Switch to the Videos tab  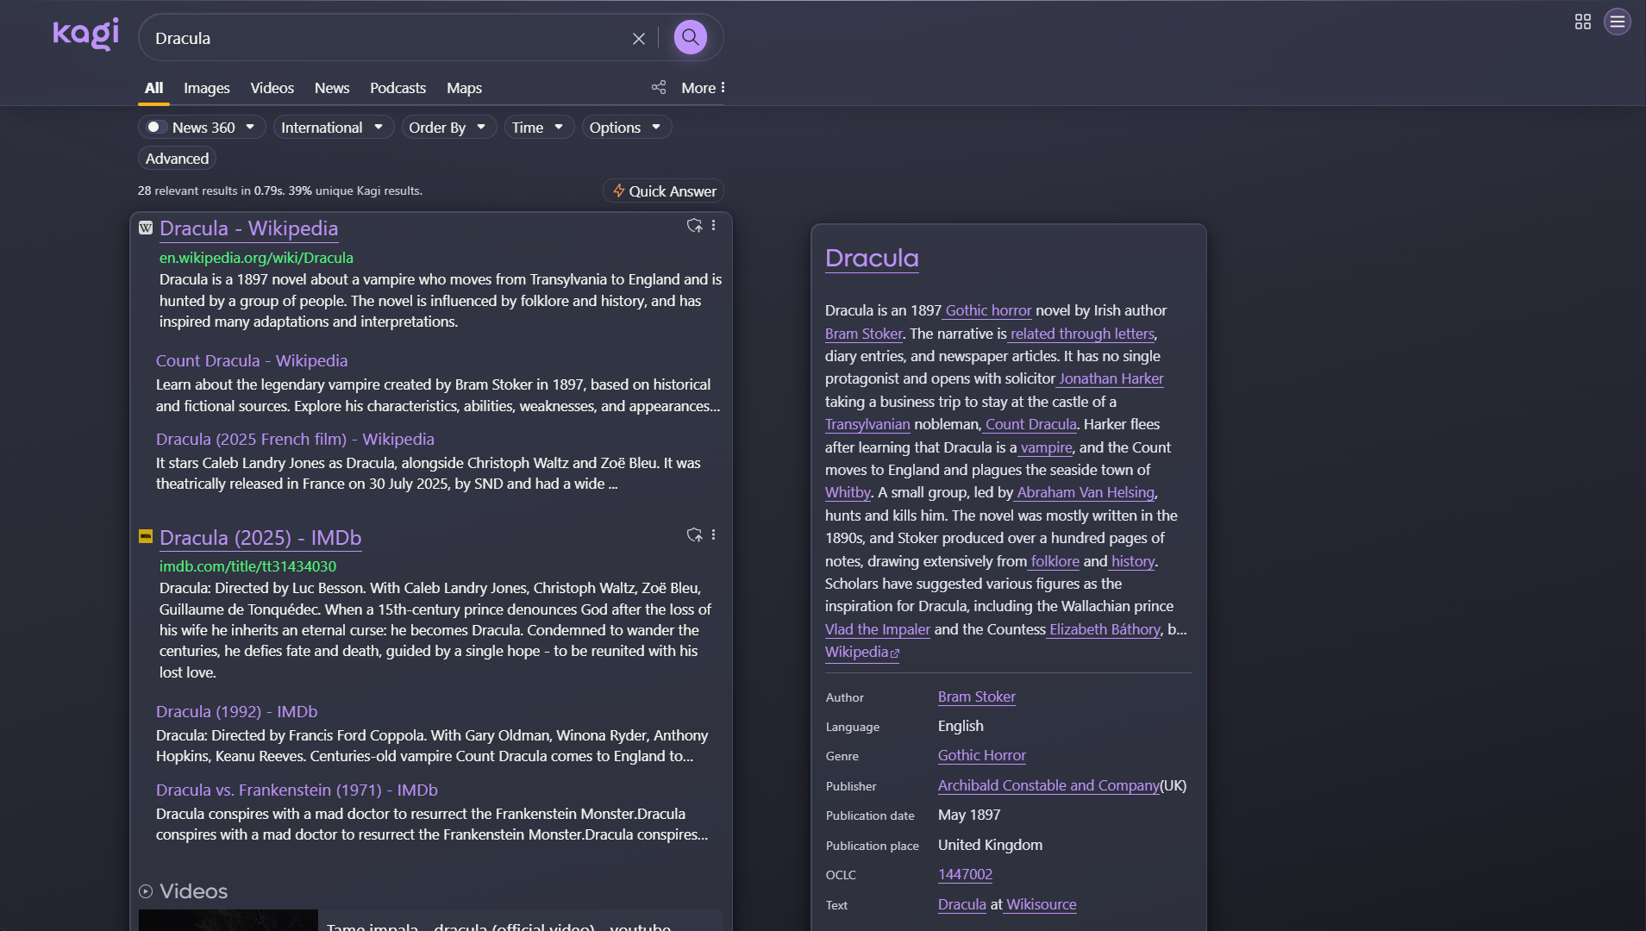point(272,88)
